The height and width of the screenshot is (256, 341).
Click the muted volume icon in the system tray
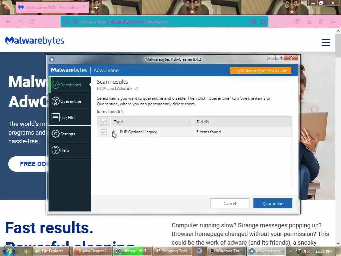pyautogui.click(x=307, y=251)
